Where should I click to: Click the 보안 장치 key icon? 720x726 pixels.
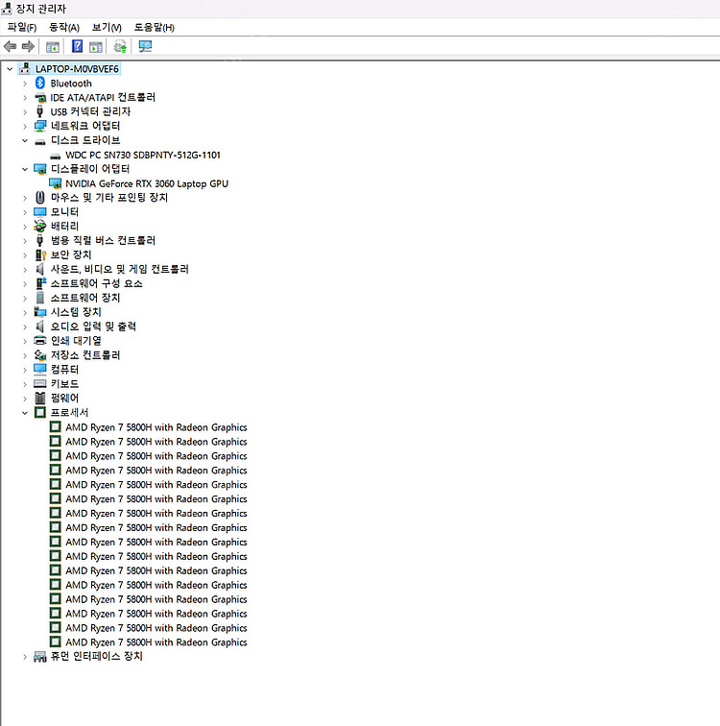point(40,255)
